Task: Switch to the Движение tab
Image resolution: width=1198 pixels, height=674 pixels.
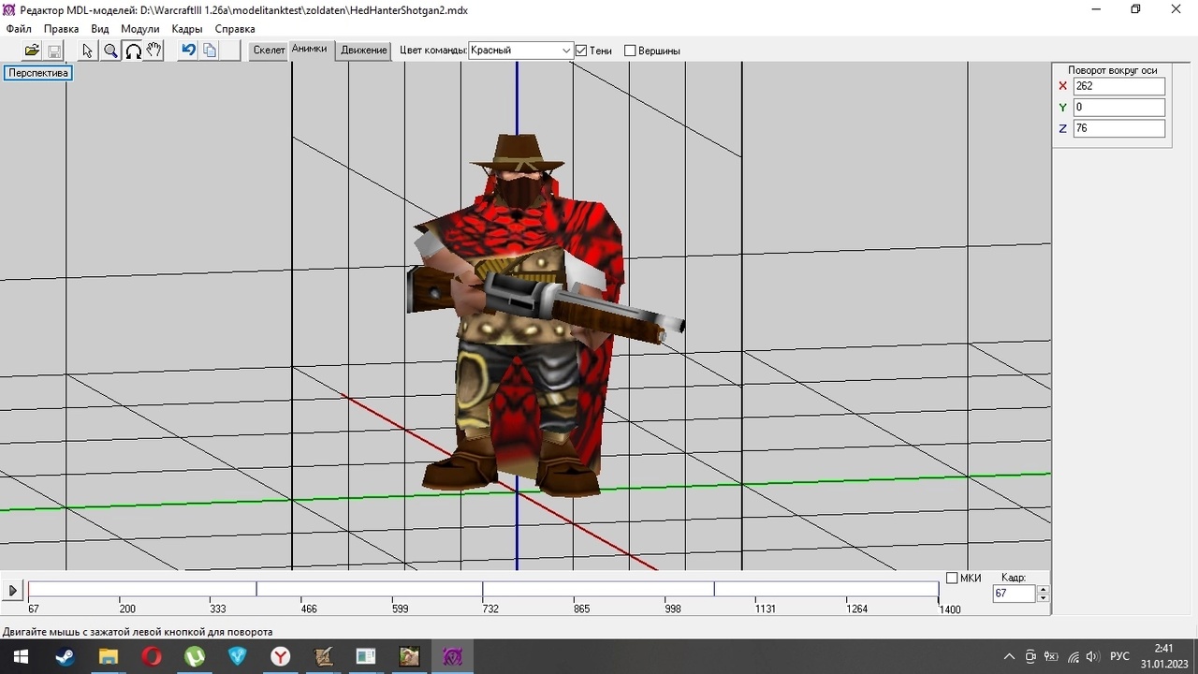Action: click(364, 51)
